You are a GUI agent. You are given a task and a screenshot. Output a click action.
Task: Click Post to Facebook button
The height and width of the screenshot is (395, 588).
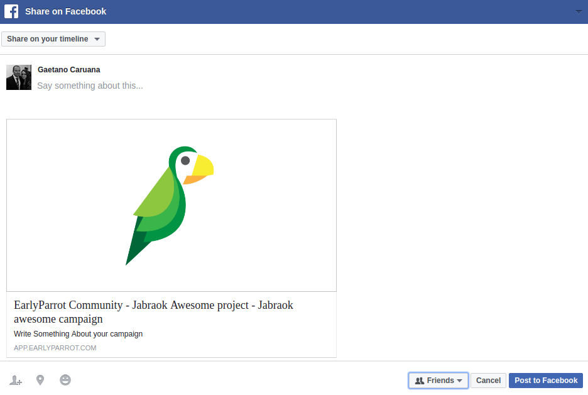546,381
